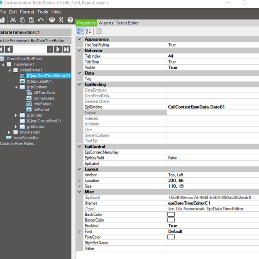Open the Tools menu
The height and width of the screenshot is (259, 259).
(42, 12)
